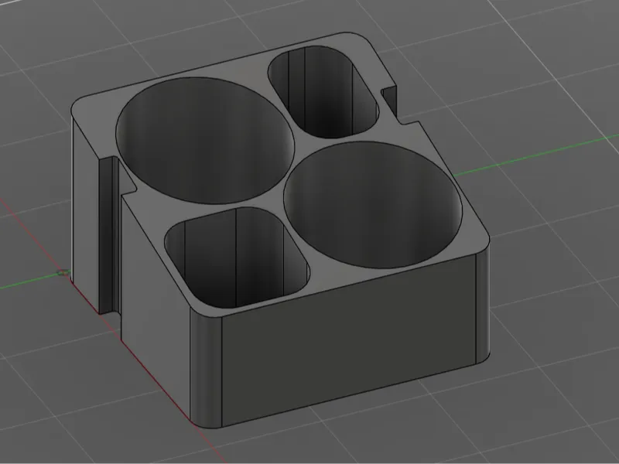The height and width of the screenshot is (464, 619).
Task: Select the upper-left large circular hole
Action: coord(205,141)
